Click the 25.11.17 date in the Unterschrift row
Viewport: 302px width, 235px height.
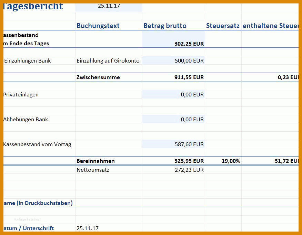88,228
